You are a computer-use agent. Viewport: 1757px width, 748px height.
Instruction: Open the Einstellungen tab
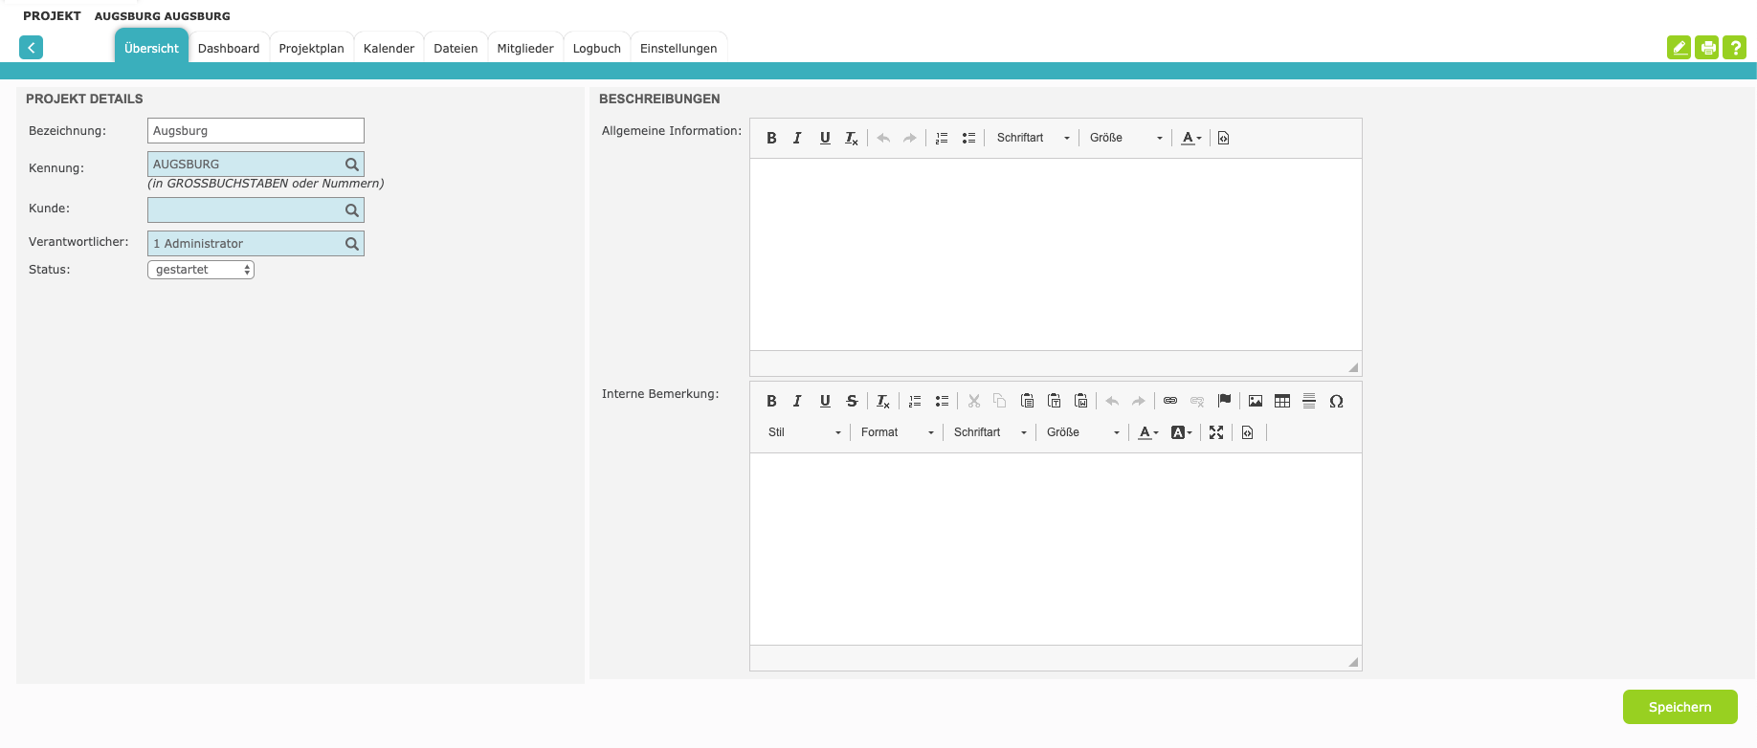click(678, 49)
